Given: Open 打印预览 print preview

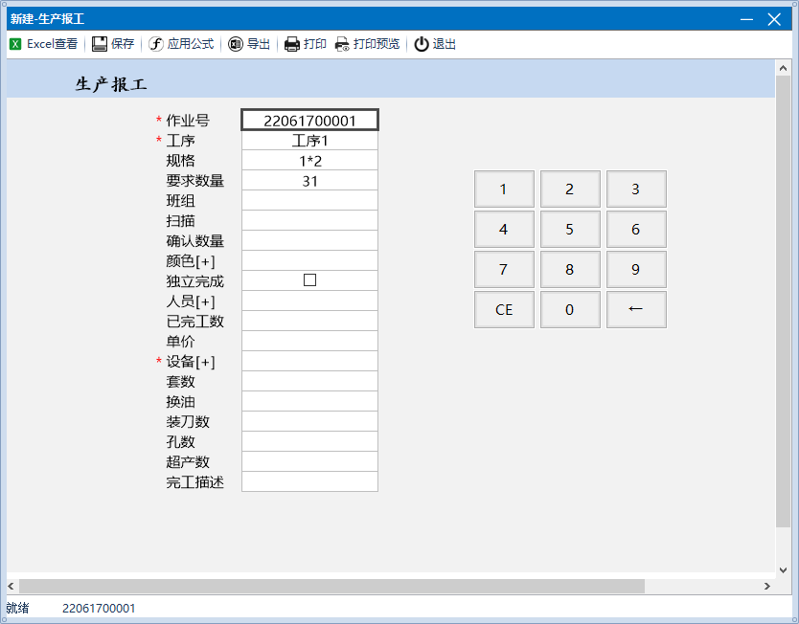Looking at the screenshot, I should (x=342, y=44).
